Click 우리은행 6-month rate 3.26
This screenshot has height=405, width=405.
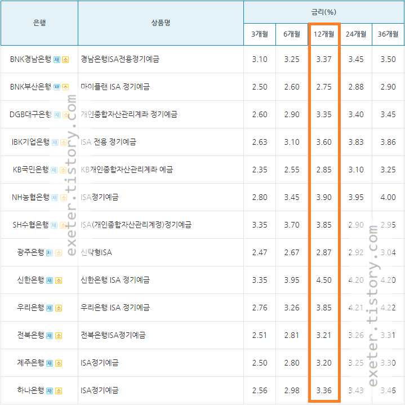tap(292, 308)
